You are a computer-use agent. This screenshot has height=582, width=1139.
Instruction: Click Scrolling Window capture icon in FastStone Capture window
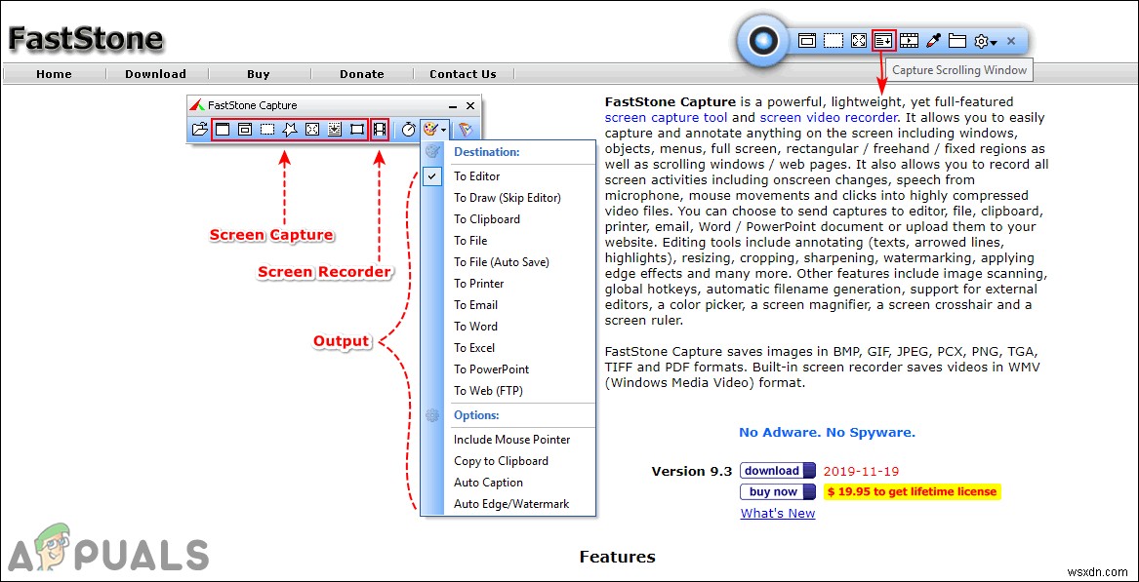334,130
